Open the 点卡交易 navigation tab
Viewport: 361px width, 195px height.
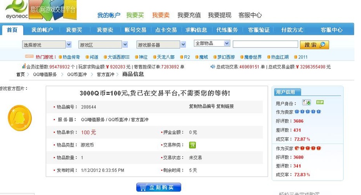(166, 30)
